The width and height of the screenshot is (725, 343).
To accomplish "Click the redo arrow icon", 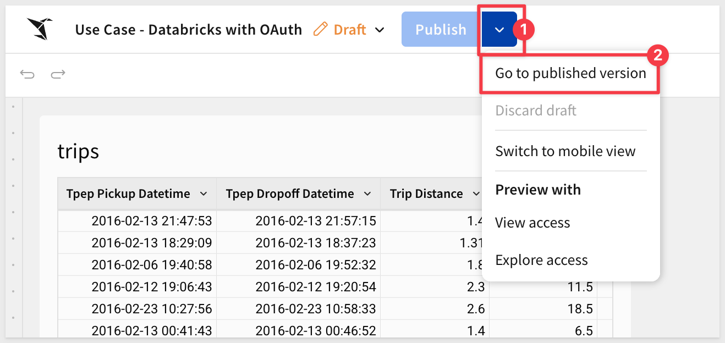I will [58, 74].
